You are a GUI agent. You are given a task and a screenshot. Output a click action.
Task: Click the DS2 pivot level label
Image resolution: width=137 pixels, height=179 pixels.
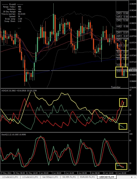(x=119, y=59)
